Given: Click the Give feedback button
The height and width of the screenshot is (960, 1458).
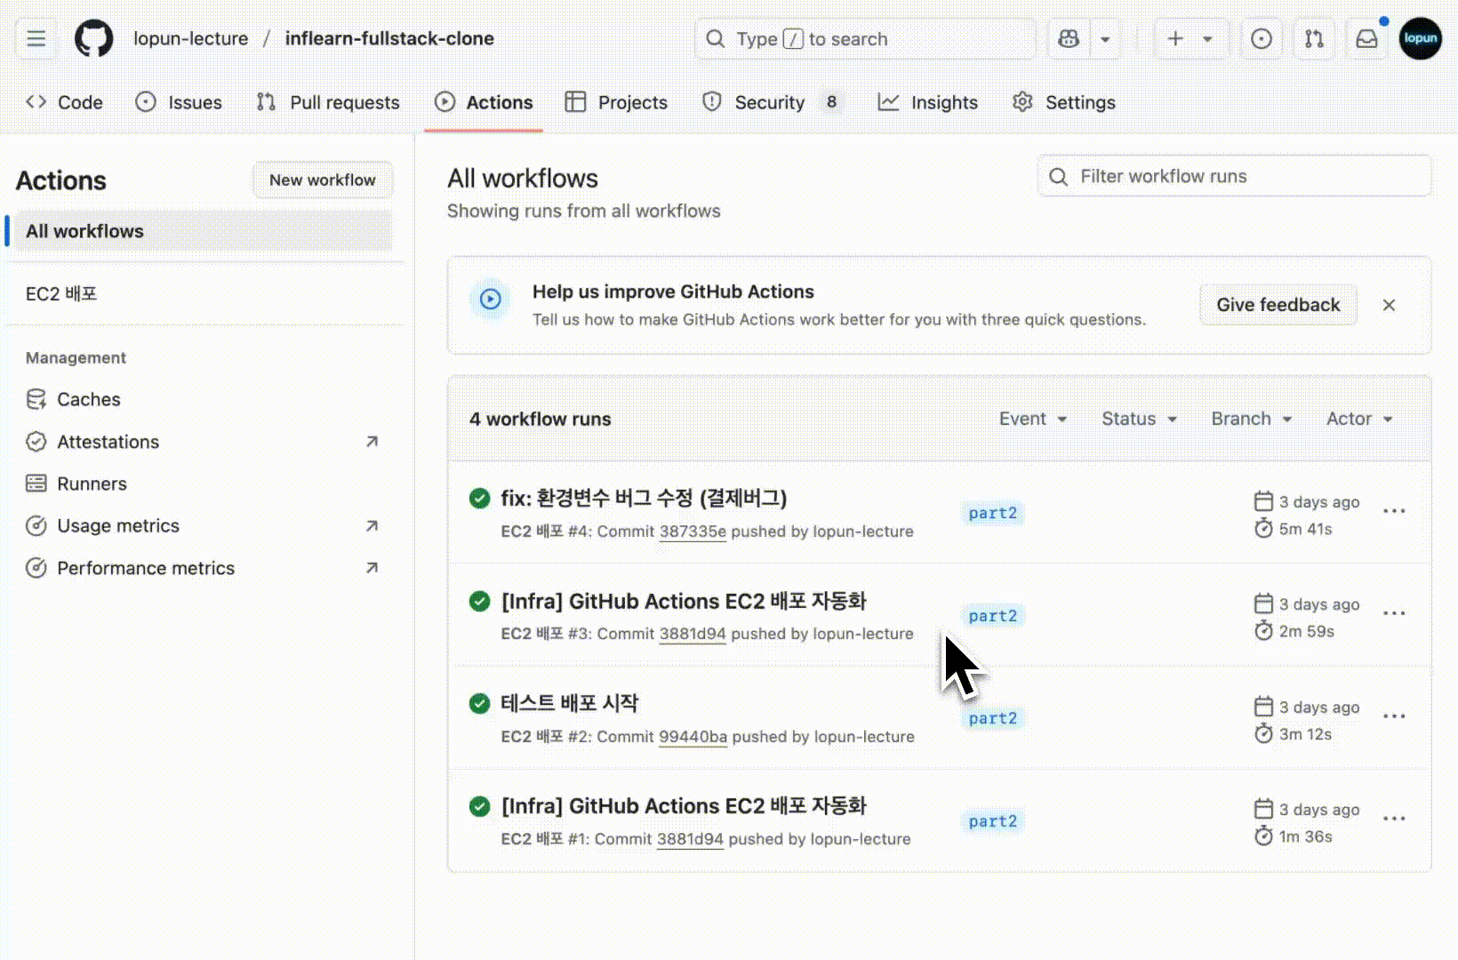Looking at the screenshot, I should pos(1278,305).
